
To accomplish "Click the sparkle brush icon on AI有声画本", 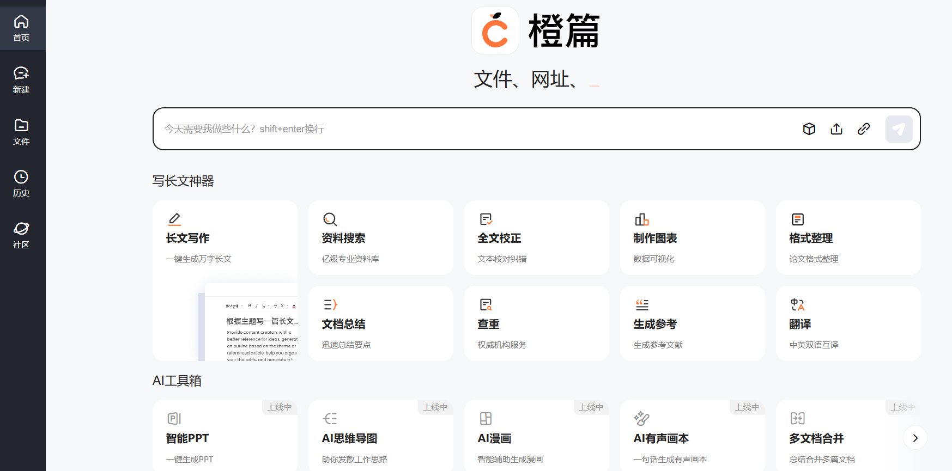I will [642, 418].
